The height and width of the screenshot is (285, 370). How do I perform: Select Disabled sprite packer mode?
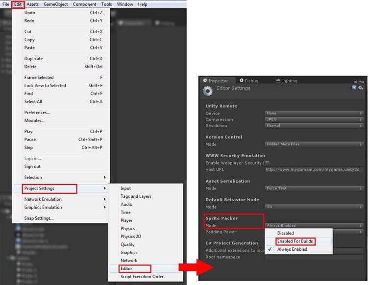point(299,233)
